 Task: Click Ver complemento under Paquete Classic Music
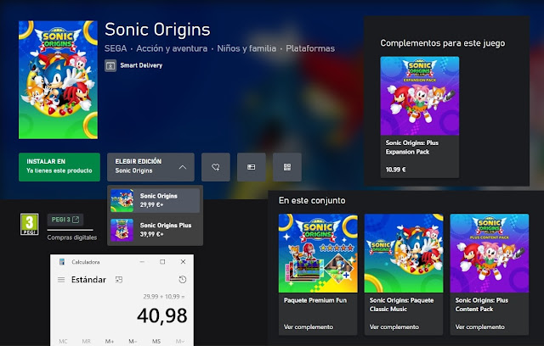coord(394,327)
